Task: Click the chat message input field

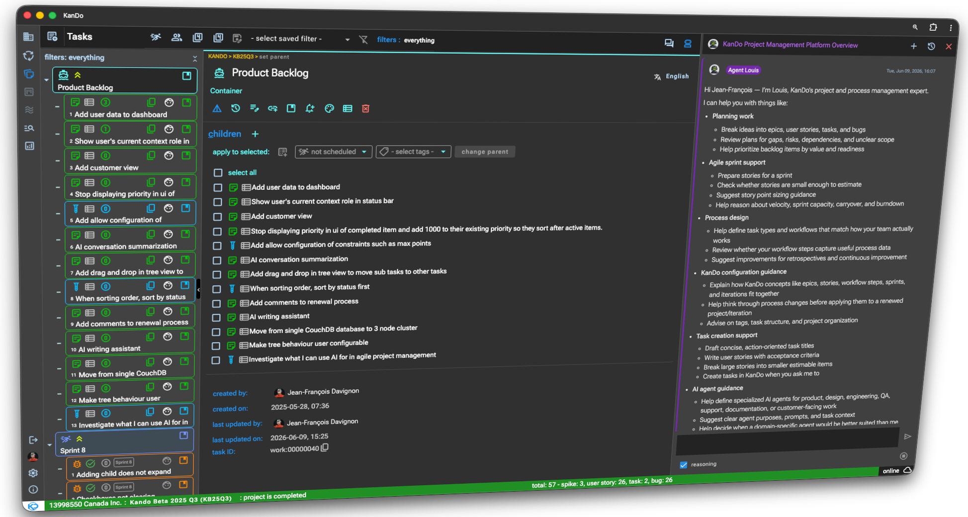Action: [x=788, y=440]
